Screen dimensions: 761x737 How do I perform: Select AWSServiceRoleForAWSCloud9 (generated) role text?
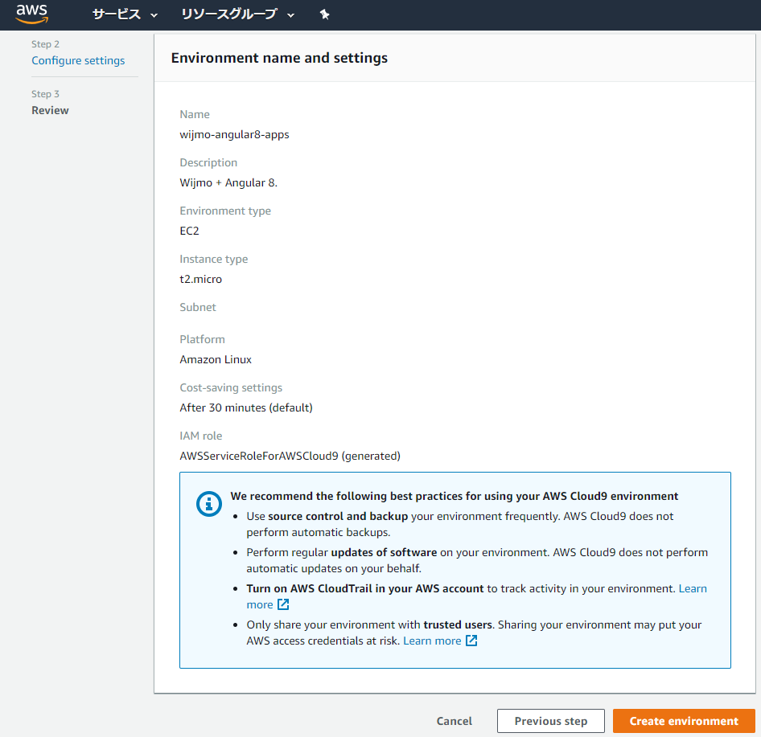click(x=290, y=457)
